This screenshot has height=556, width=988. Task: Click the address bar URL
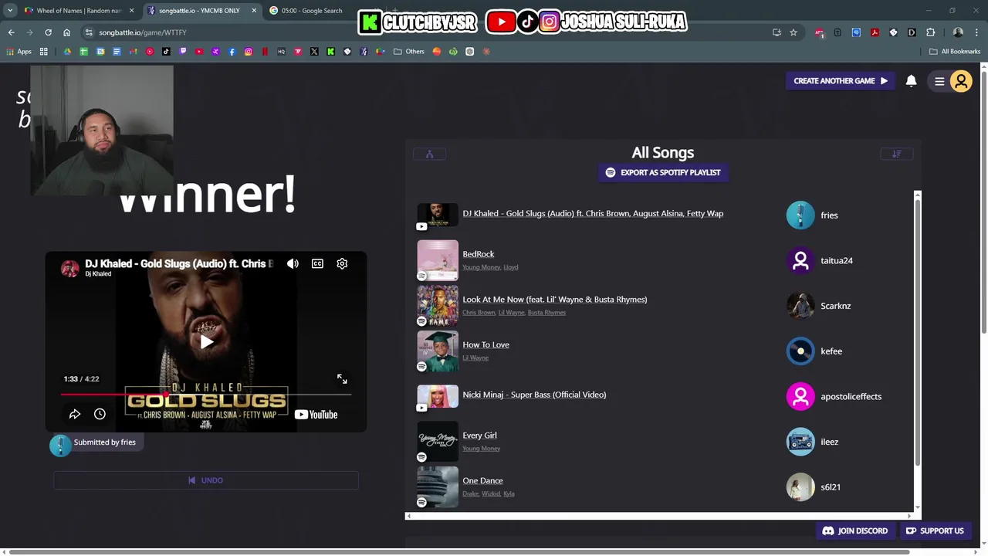[143, 32]
